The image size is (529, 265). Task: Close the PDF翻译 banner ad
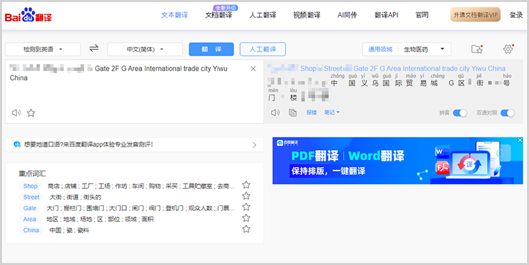(x=520, y=140)
